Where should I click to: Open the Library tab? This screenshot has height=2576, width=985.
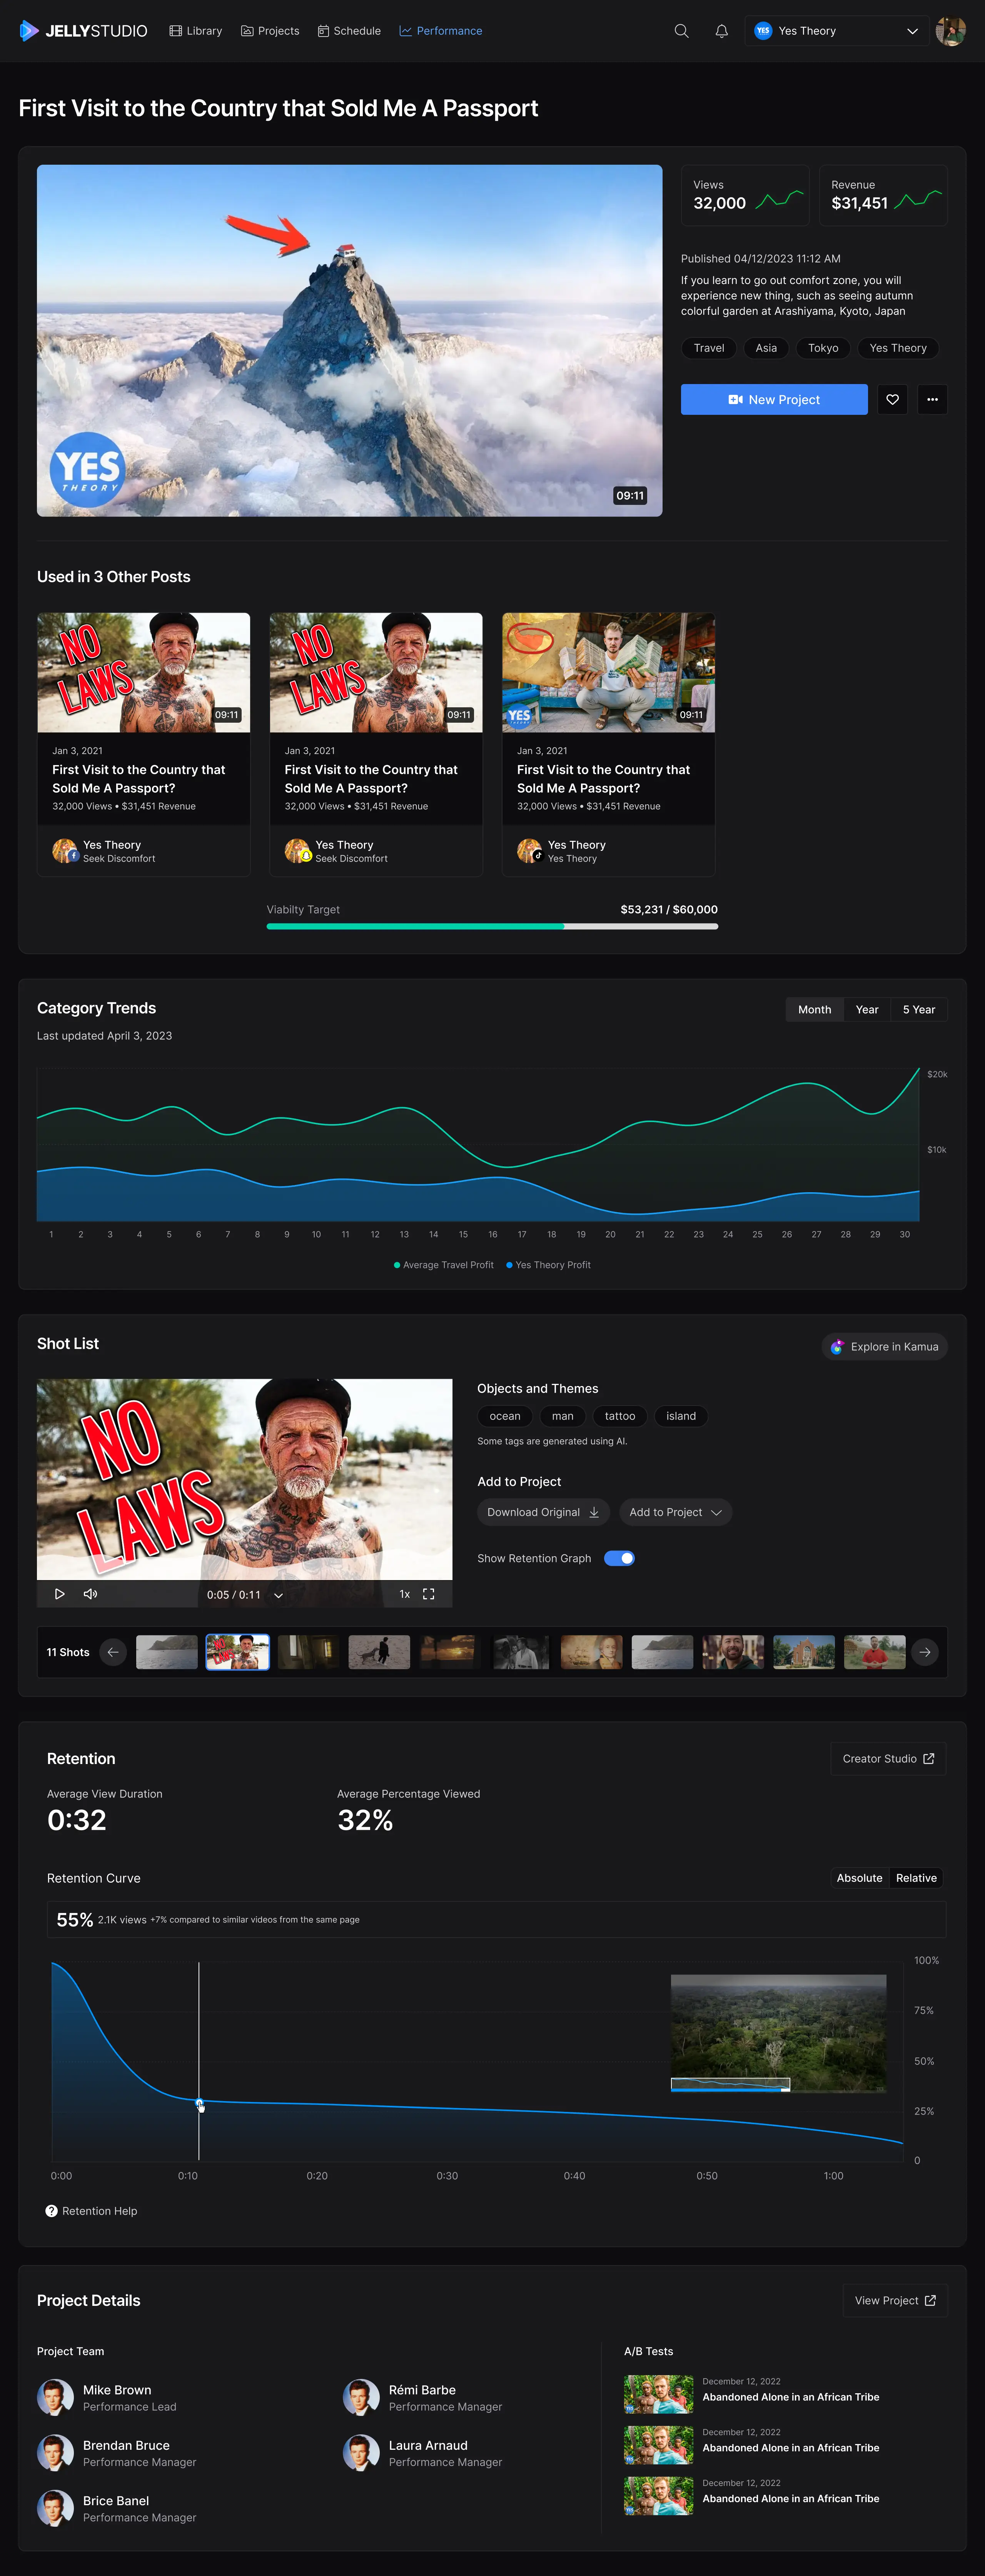(196, 31)
